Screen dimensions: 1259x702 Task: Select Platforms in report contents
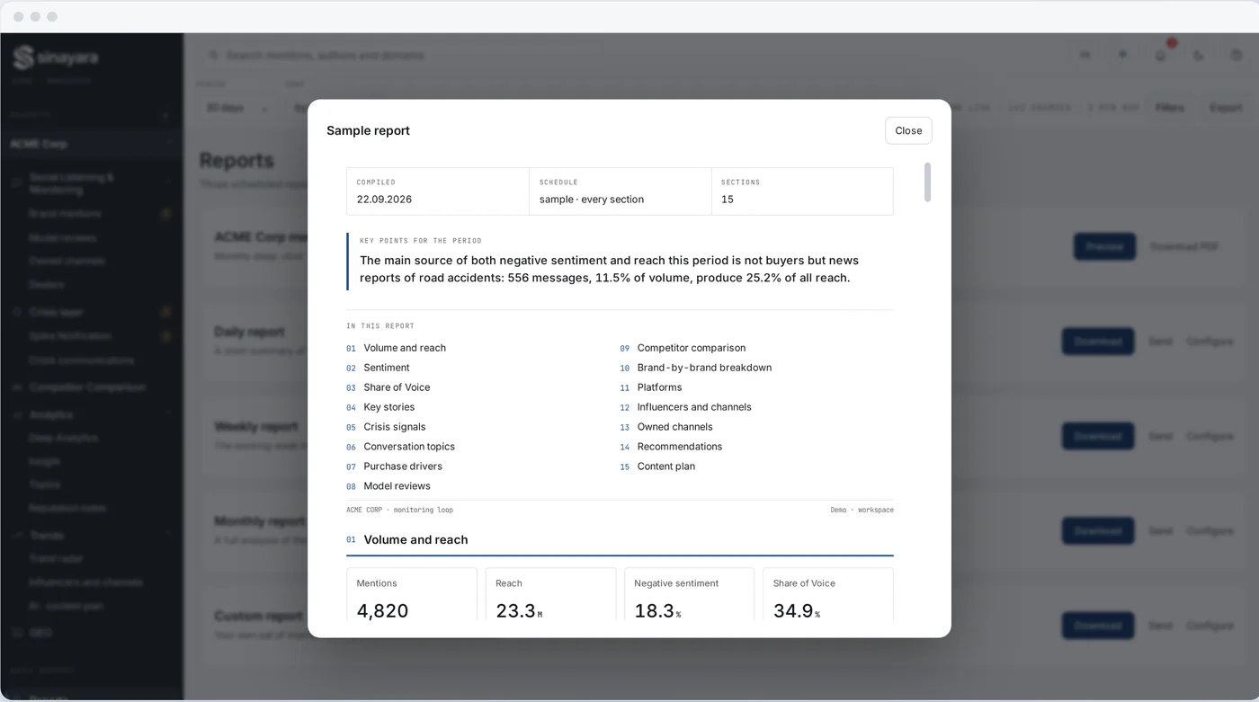(659, 387)
